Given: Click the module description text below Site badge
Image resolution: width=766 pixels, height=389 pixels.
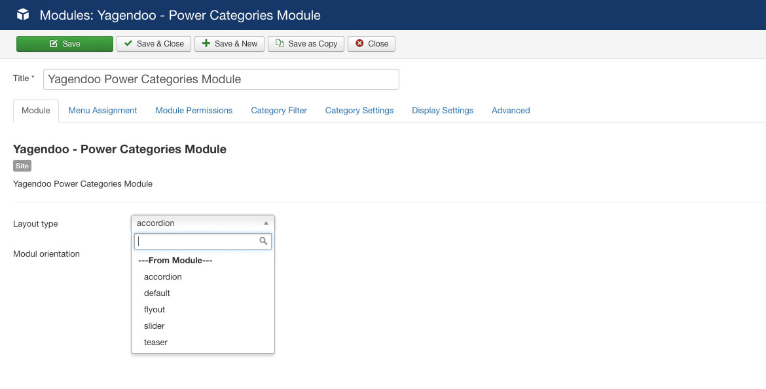Looking at the screenshot, I should point(82,184).
